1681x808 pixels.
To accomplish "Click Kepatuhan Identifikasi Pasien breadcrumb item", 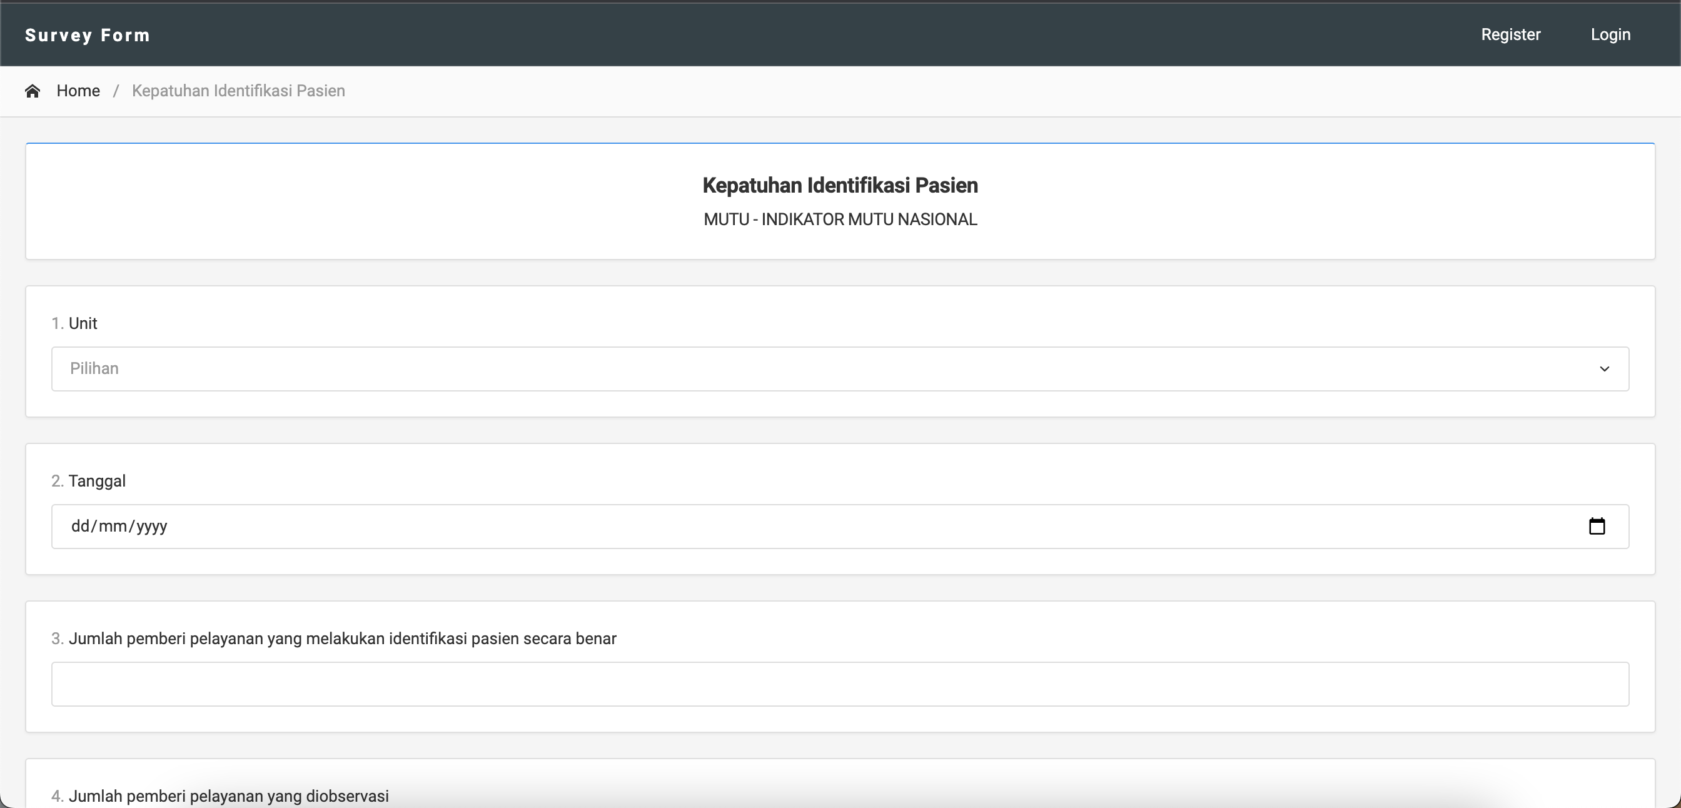I will [x=238, y=91].
